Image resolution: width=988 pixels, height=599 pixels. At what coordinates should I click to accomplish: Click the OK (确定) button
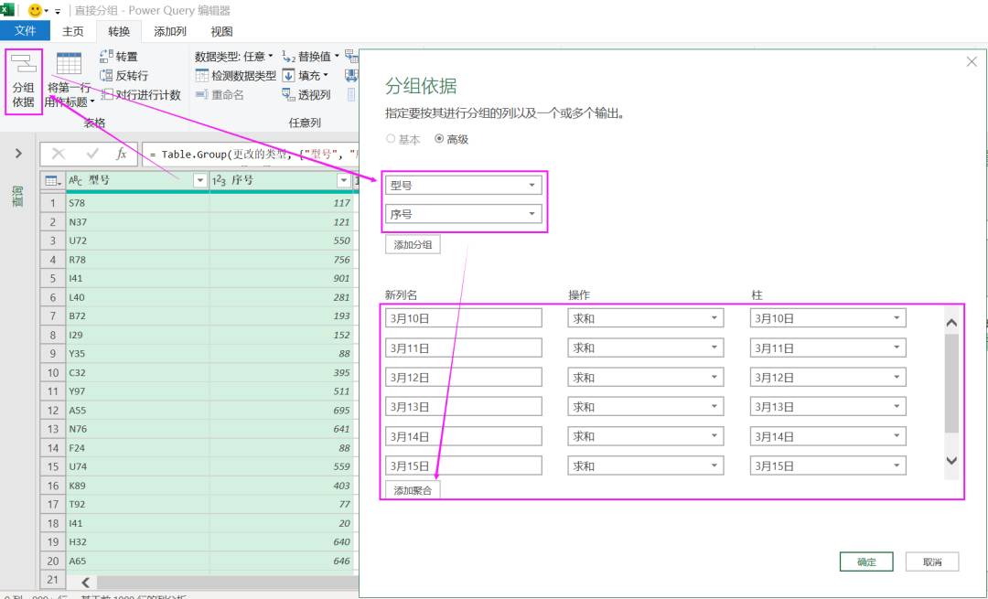(866, 562)
